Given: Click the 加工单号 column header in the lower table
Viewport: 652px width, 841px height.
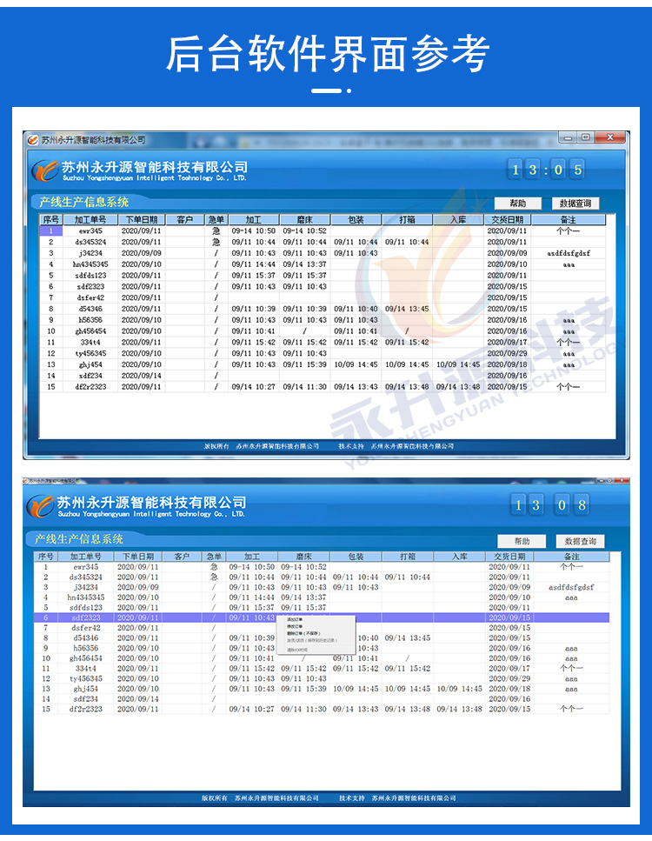Looking at the screenshot, I should coord(86,557).
